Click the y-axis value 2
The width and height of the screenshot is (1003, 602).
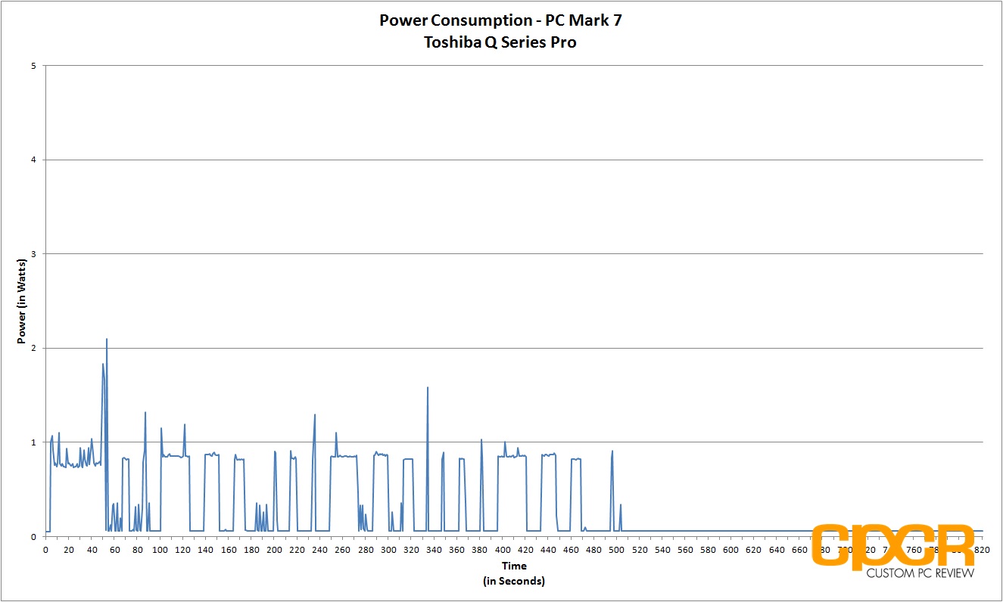click(33, 348)
